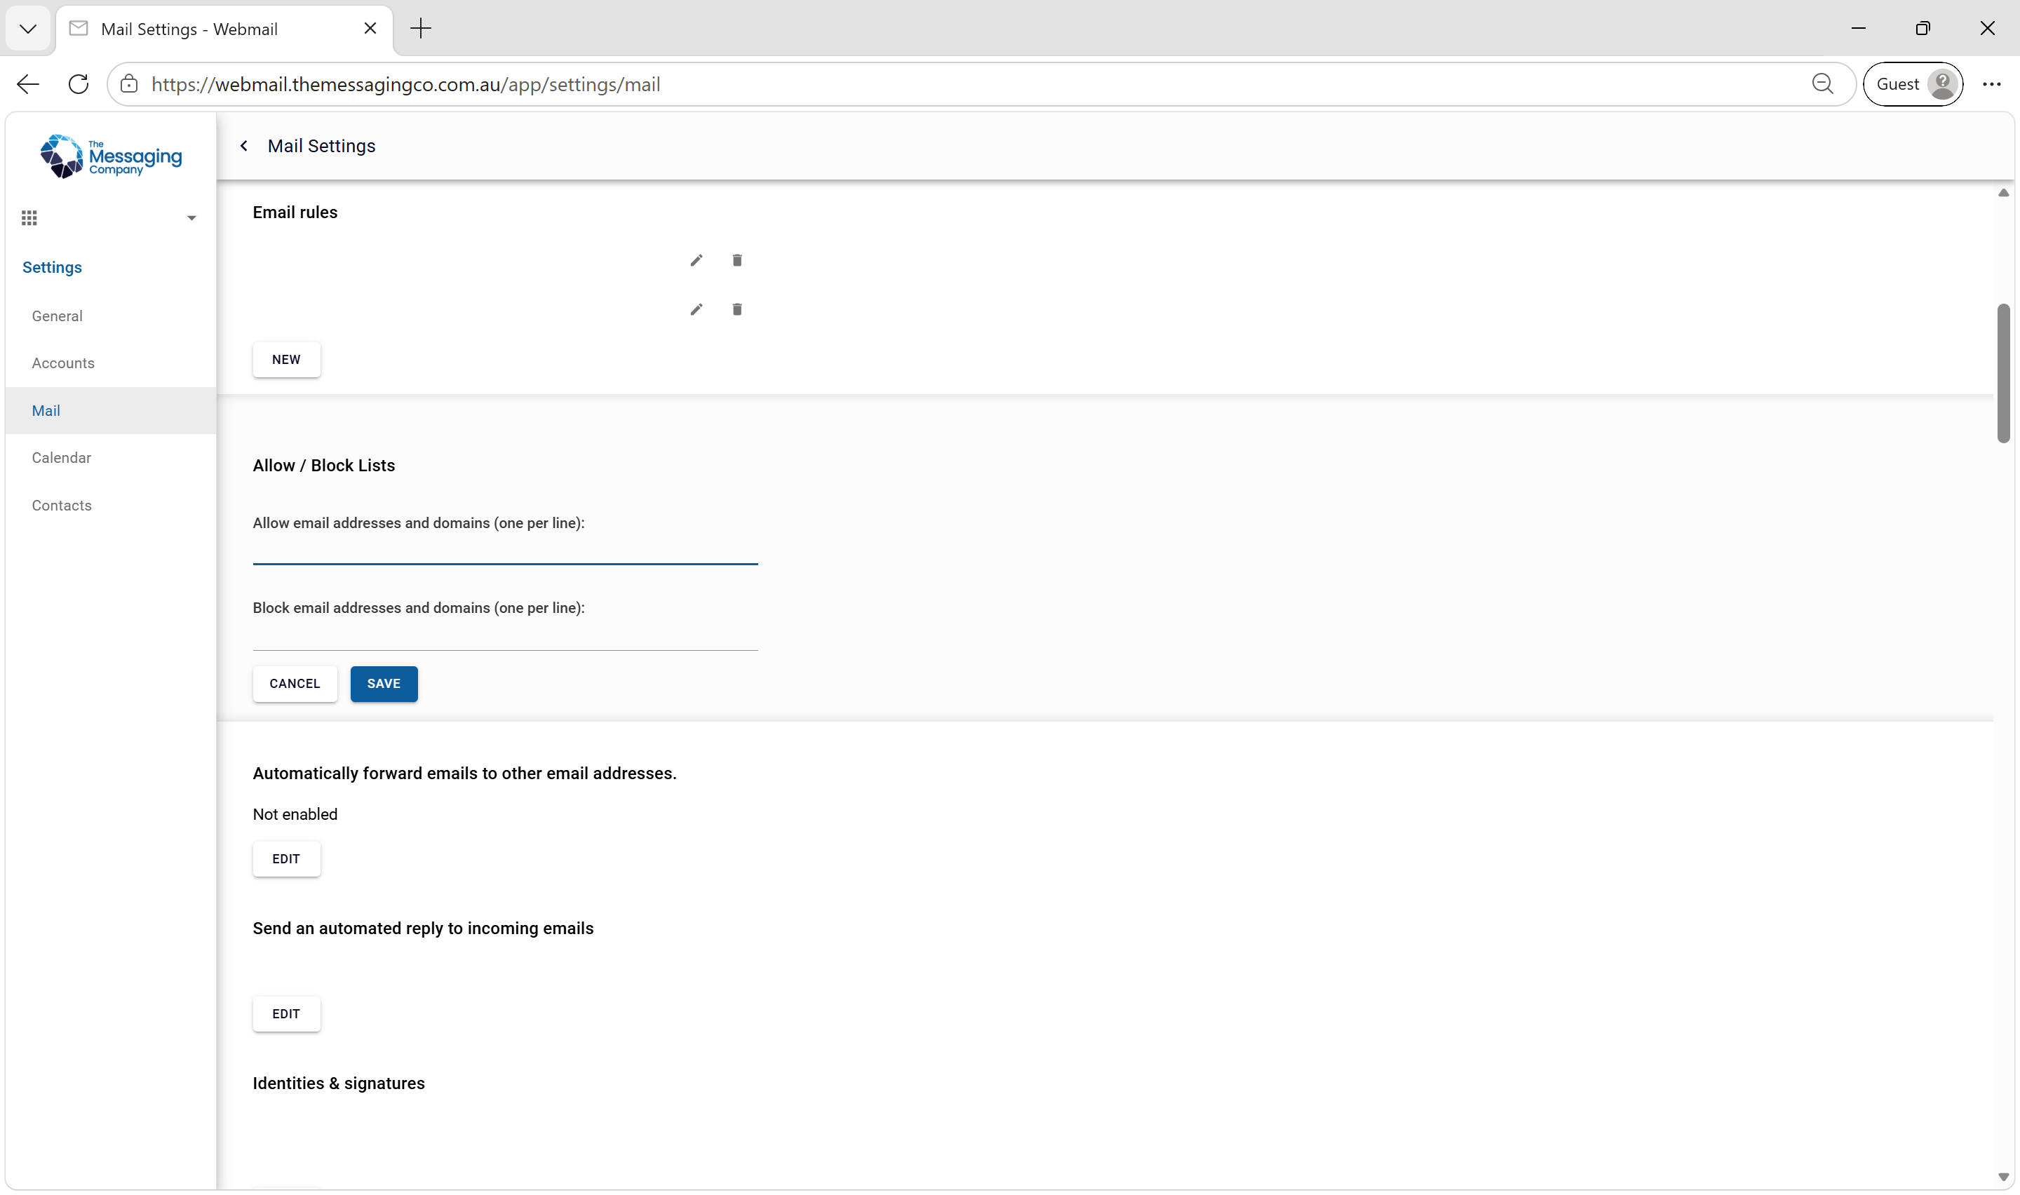Focus the block email addresses field
The height and width of the screenshot is (1195, 2020).
point(506,637)
